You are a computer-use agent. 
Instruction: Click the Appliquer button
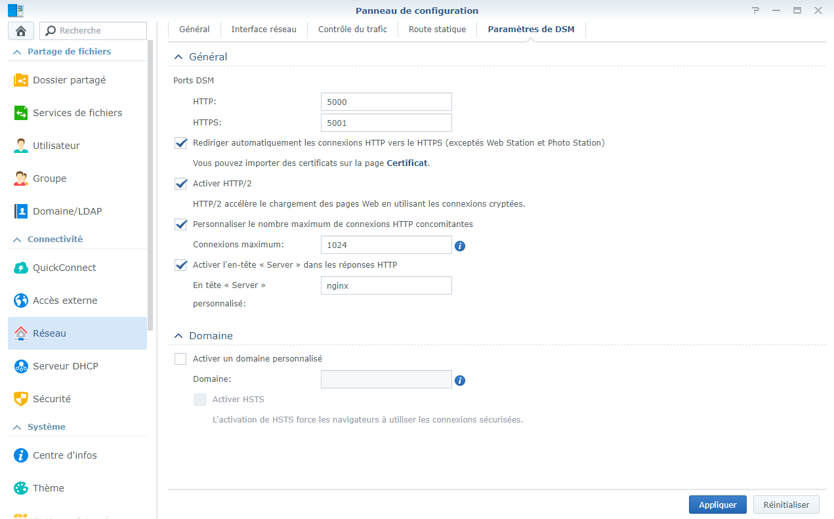tap(717, 505)
